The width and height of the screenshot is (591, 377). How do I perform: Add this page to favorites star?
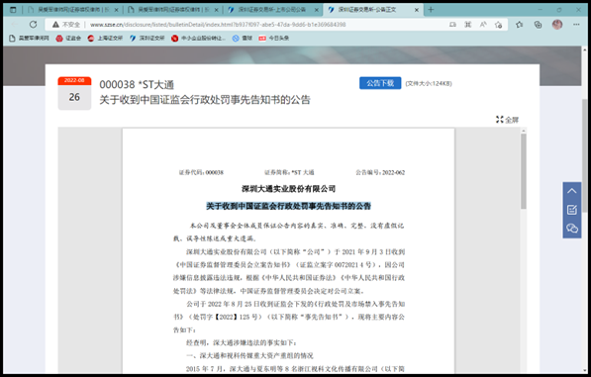[x=498, y=25]
